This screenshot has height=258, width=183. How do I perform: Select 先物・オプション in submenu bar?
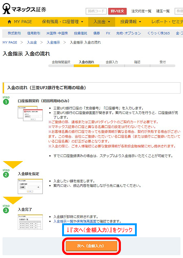(x=129, y=33)
